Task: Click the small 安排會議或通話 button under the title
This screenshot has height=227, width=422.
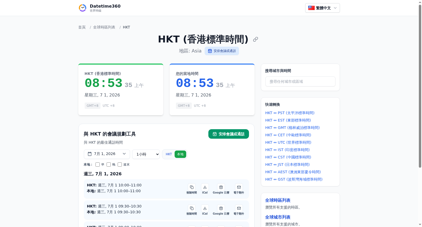Action: click(x=222, y=51)
